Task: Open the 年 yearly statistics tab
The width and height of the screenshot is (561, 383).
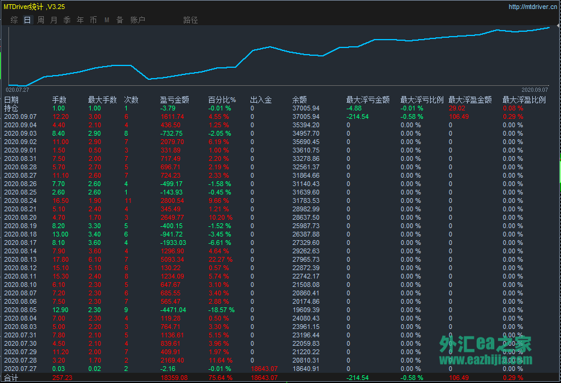Action: click(x=80, y=20)
